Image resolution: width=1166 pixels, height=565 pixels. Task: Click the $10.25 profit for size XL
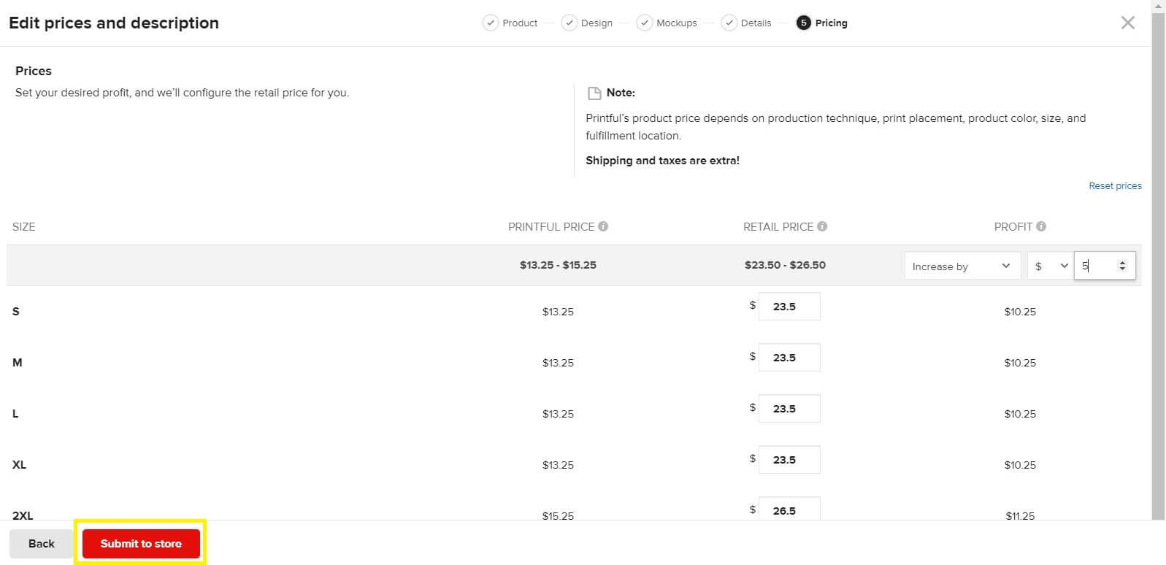[1020, 465]
